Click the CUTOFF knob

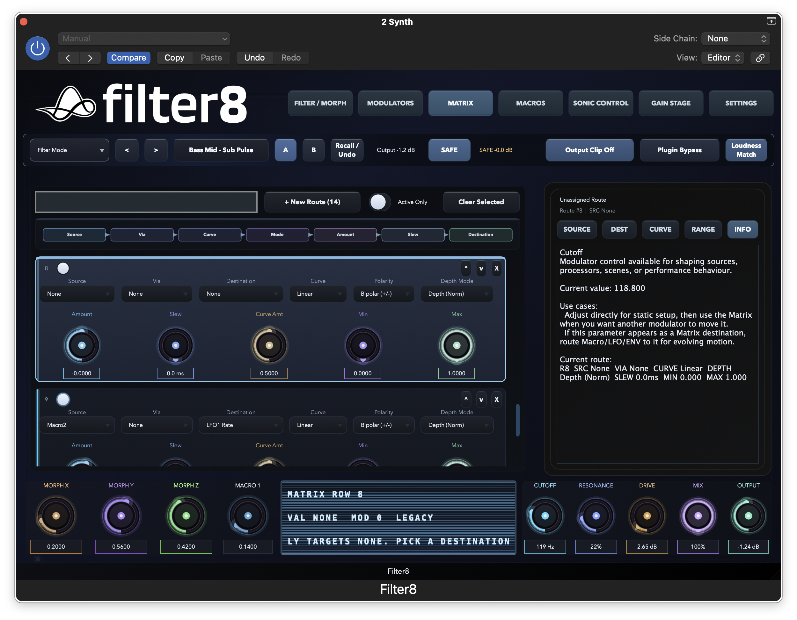coord(545,516)
